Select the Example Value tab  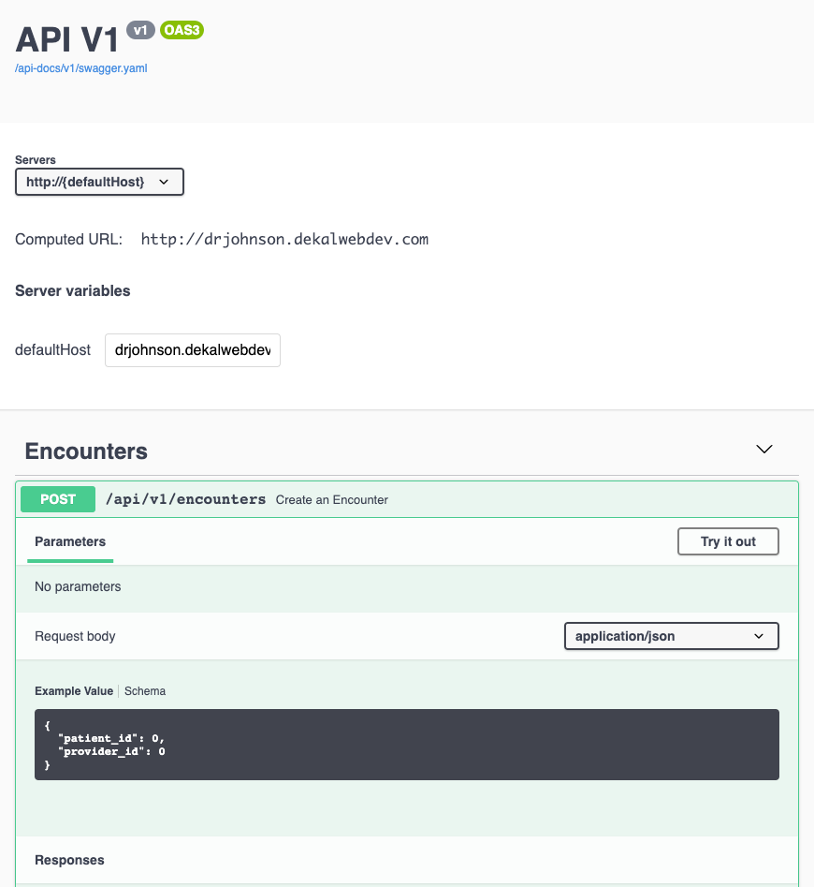tap(74, 690)
